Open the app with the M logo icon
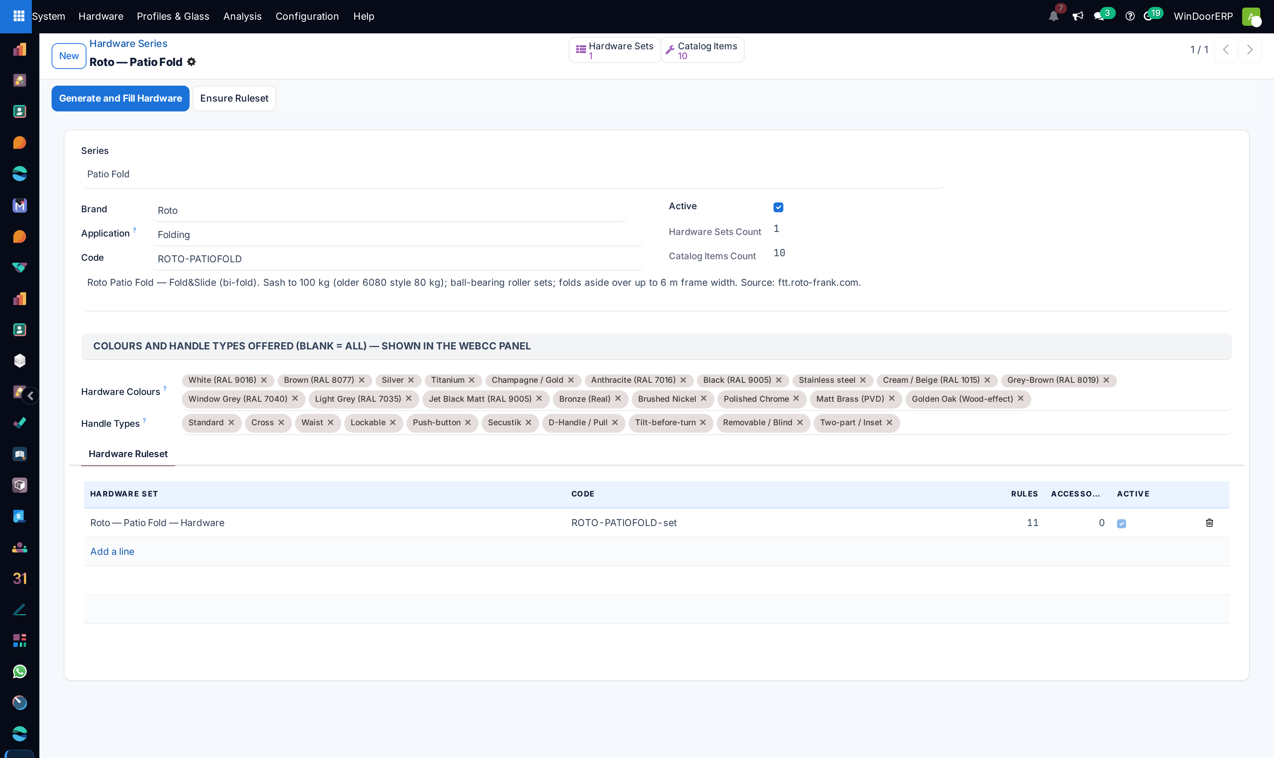This screenshot has height=758, width=1274. tap(19, 205)
